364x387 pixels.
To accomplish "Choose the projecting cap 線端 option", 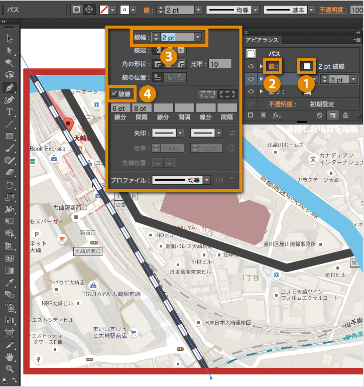I will click(x=181, y=50).
